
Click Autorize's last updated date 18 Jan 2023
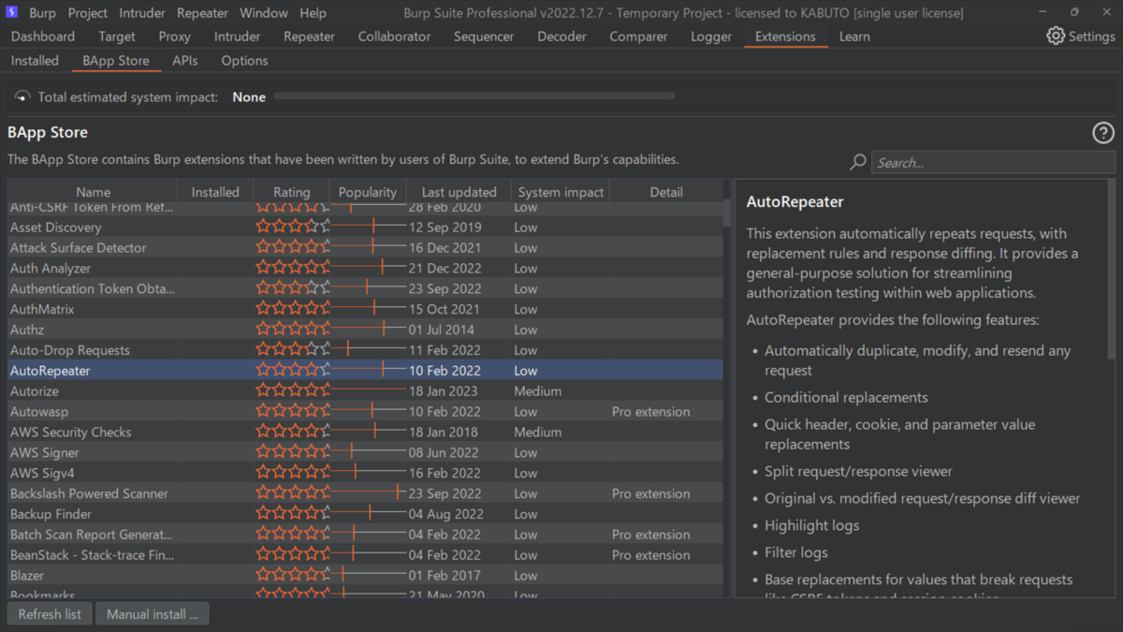click(443, 391)
